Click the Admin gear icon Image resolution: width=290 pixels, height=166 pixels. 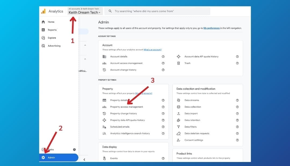click(x=43, y=157)
